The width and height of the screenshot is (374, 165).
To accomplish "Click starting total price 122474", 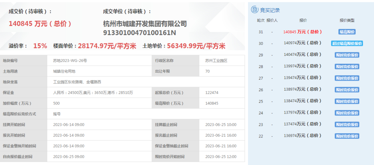I will 212,93.
